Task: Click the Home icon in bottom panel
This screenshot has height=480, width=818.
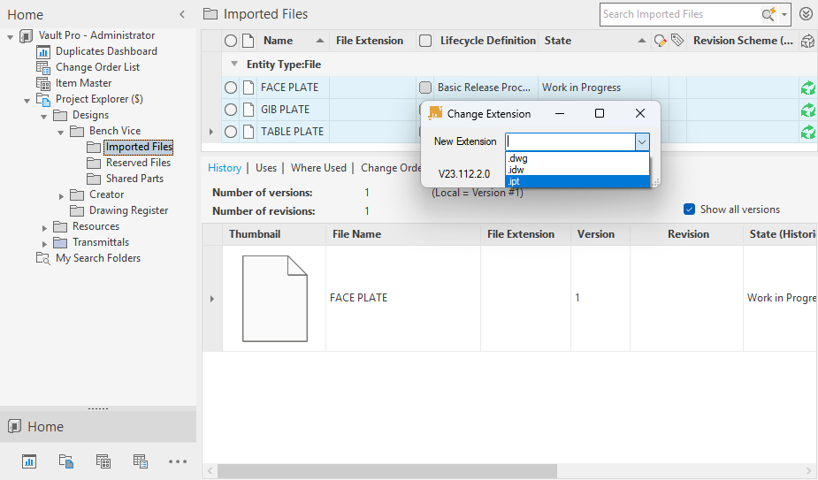Action: [x=15, y=426]
